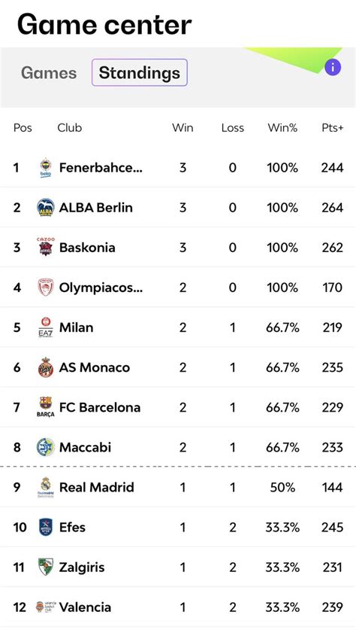Select the Efes blue shield logo
Image resolution: width=356 pixels, height=630 pixels.
[46, 527]
